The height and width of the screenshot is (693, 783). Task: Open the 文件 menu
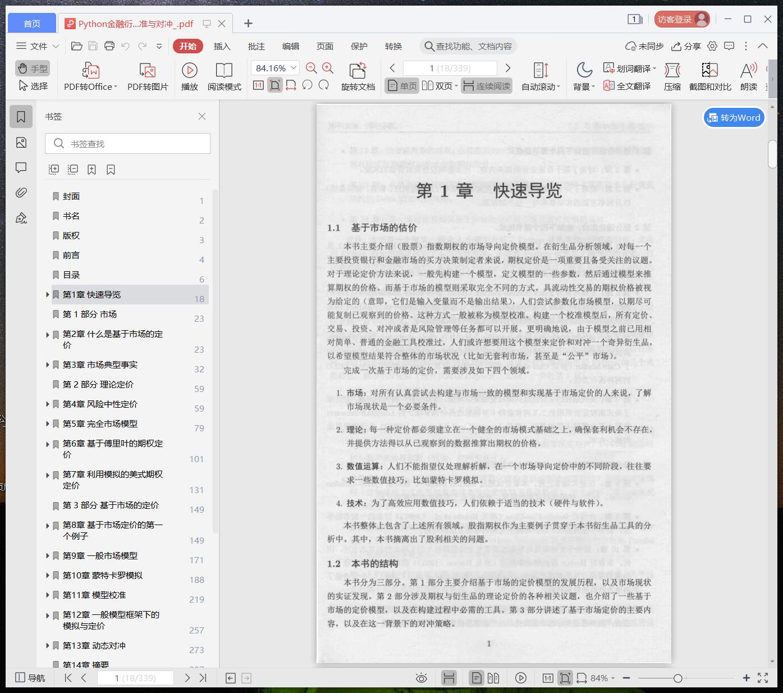tap(38, 46)
